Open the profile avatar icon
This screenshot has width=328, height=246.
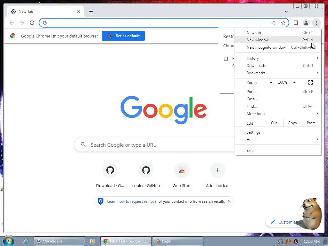tap(306, 23)
